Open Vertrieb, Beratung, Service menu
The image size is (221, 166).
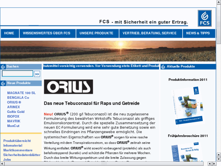[151, 33]
